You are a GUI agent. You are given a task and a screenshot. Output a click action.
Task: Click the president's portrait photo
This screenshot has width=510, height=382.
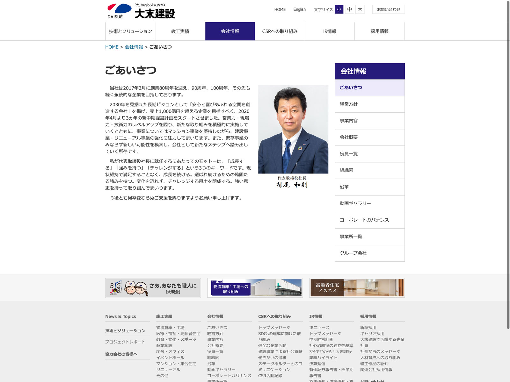coord(293,129)
